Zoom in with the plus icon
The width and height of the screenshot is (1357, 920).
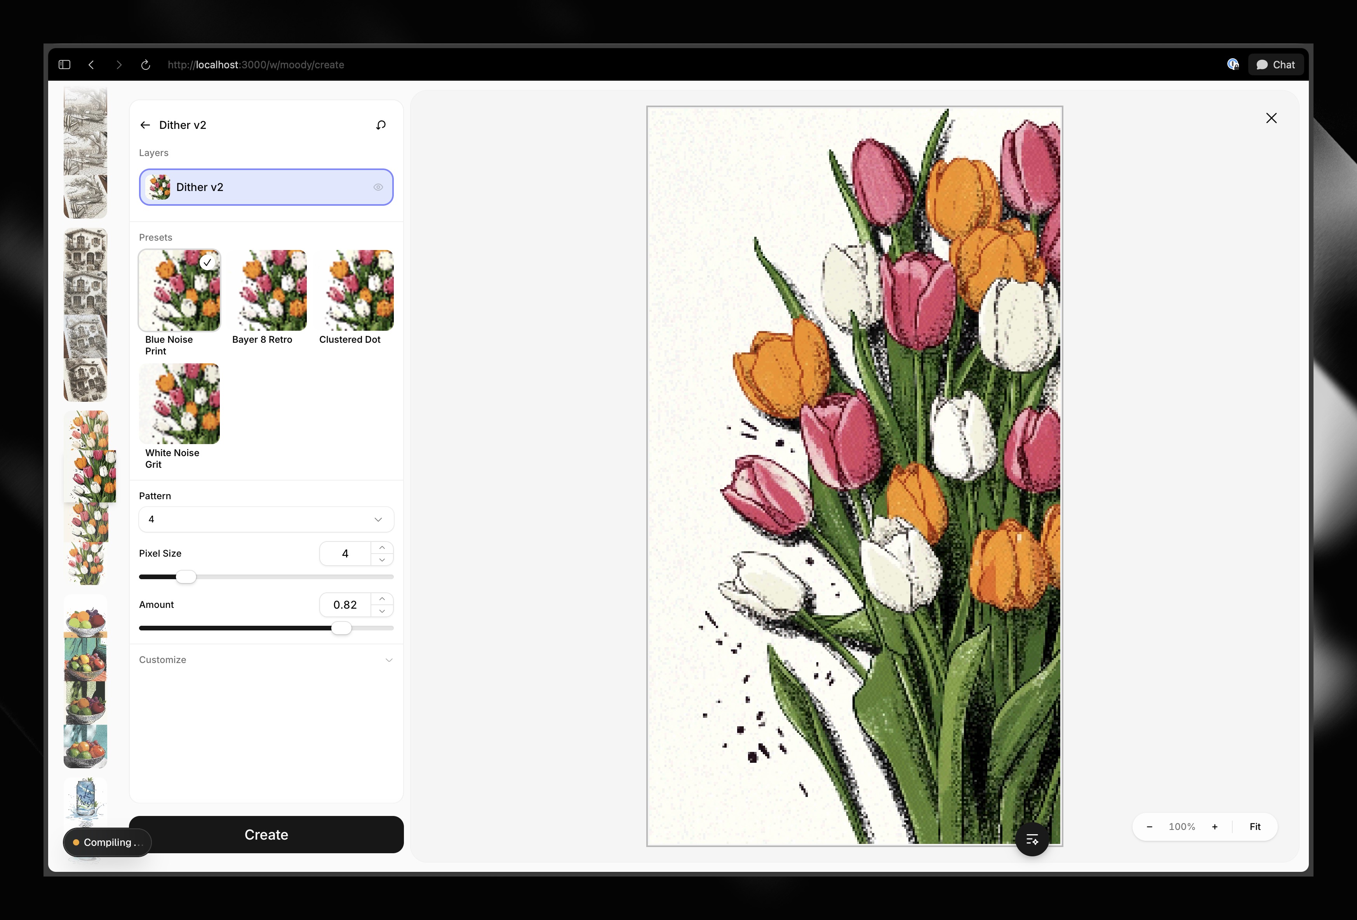(x=1214, y=826)
